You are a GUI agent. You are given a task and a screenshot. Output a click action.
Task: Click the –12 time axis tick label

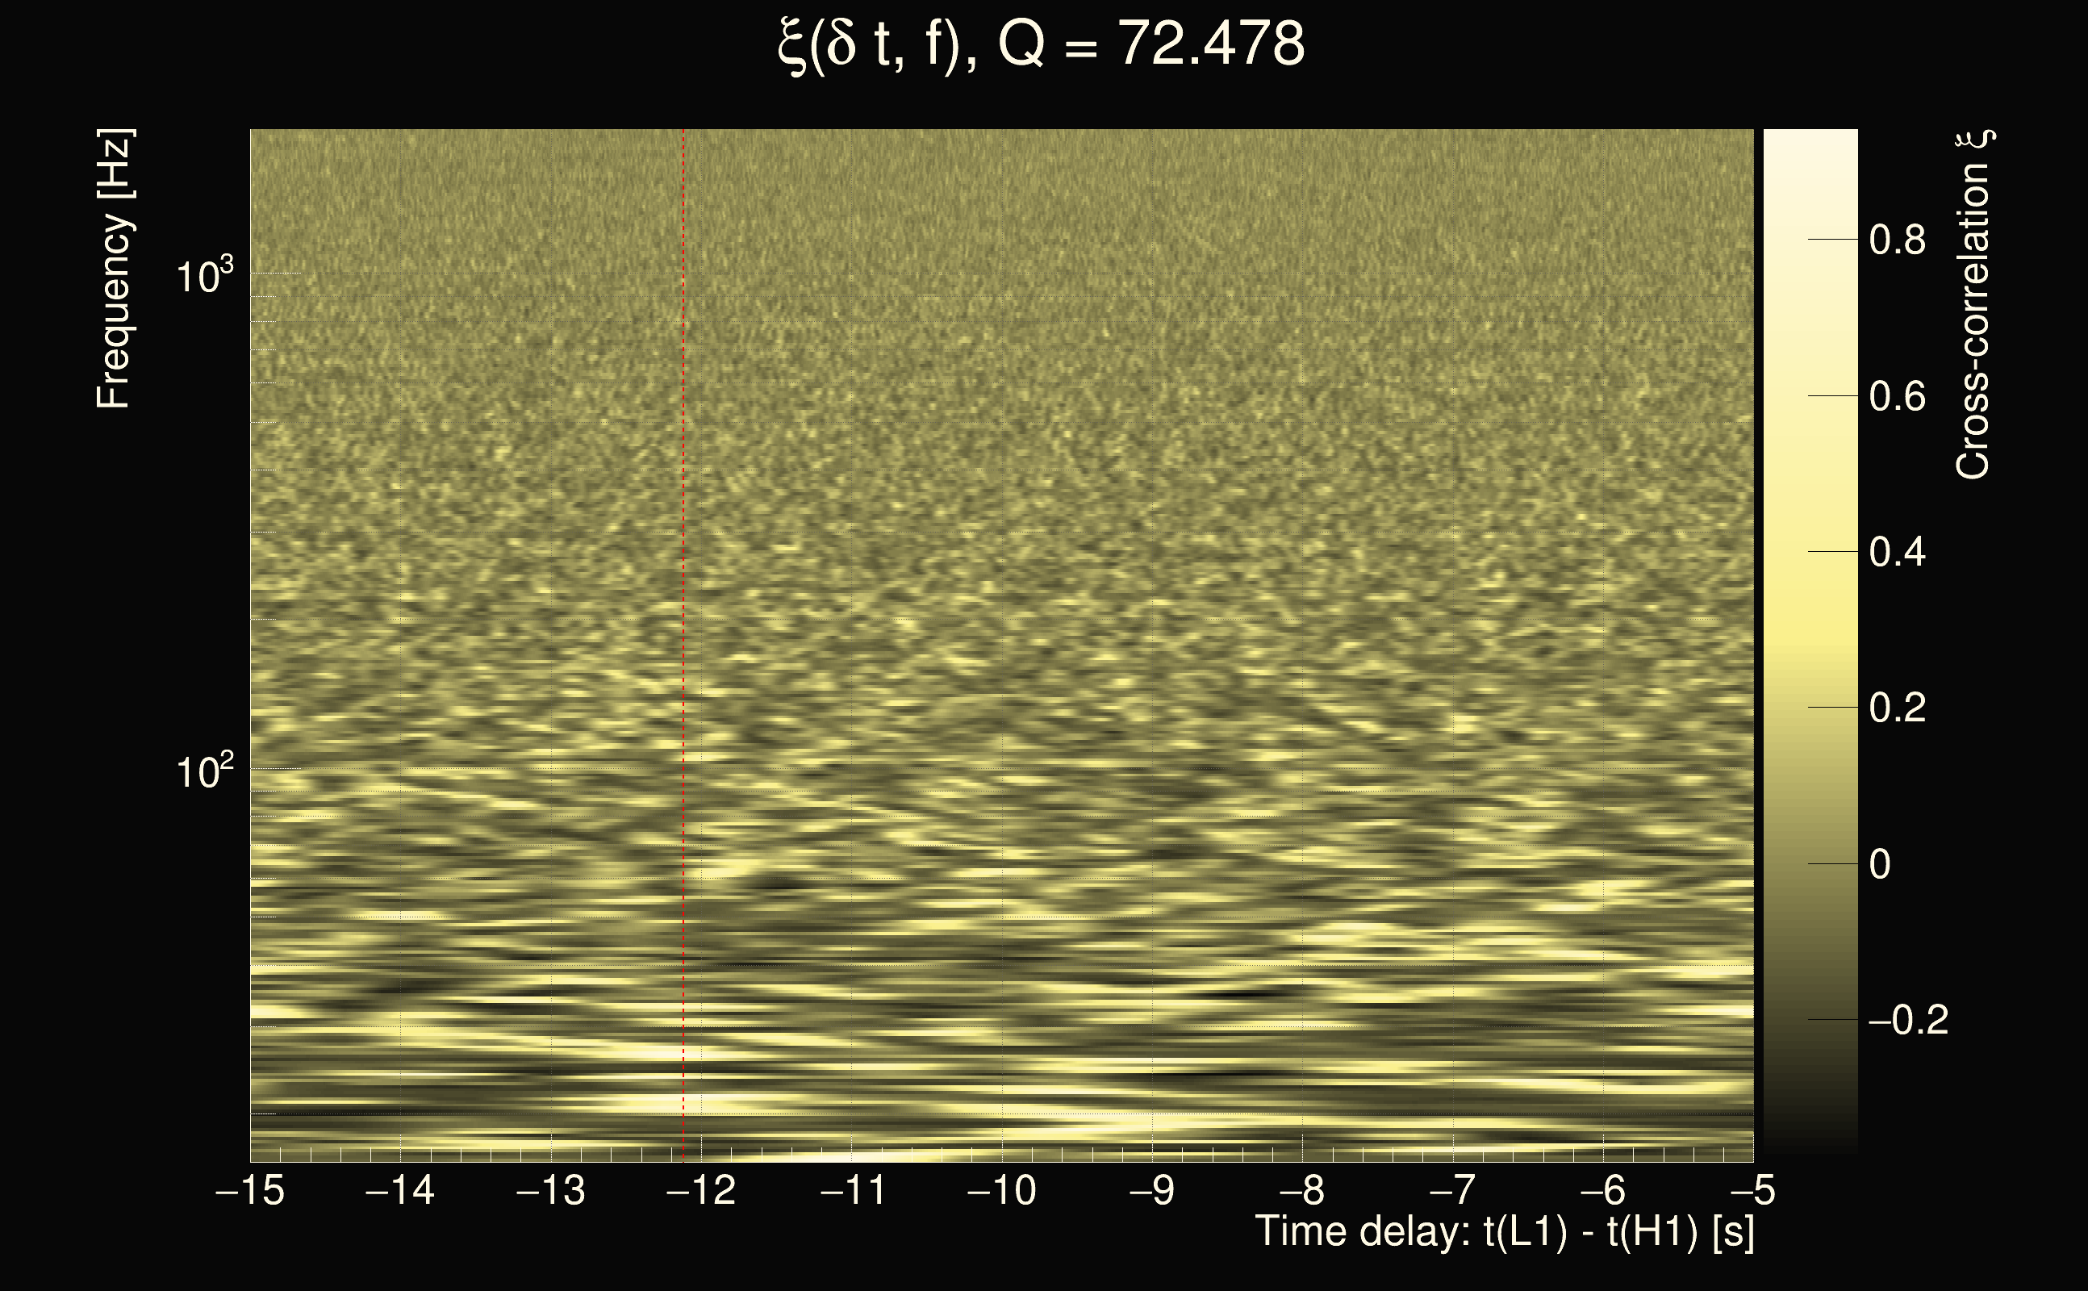point(701,1190)
